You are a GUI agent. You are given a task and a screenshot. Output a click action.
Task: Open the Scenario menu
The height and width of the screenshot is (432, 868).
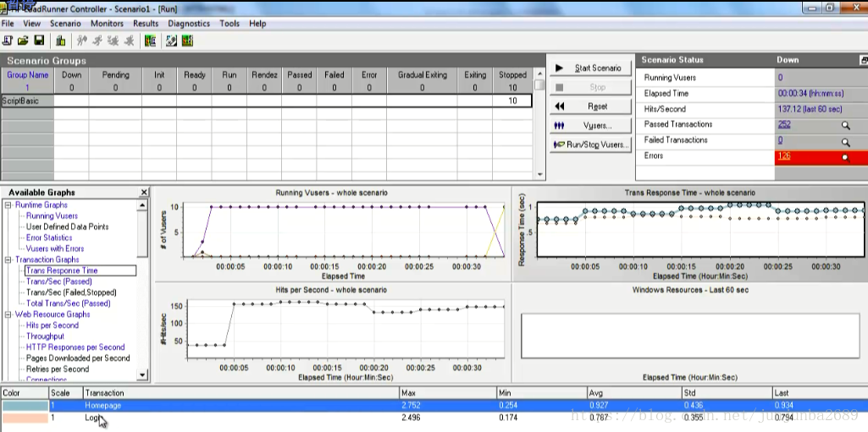click(65, 24)
